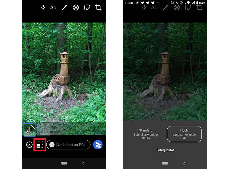Viewport: 225px width, 169px height.
Task: Select the pen drawing tool in left phone
Action: (65, 8)
